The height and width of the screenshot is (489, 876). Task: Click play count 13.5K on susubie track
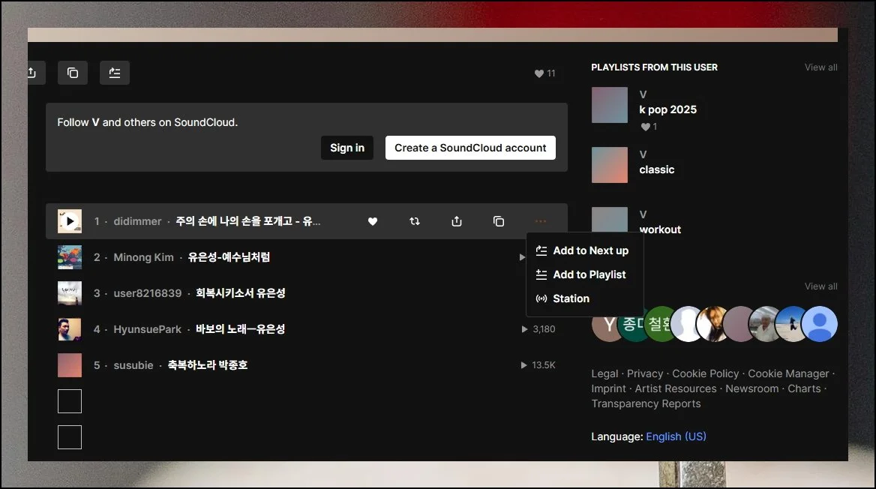click(x=538, y=365)
